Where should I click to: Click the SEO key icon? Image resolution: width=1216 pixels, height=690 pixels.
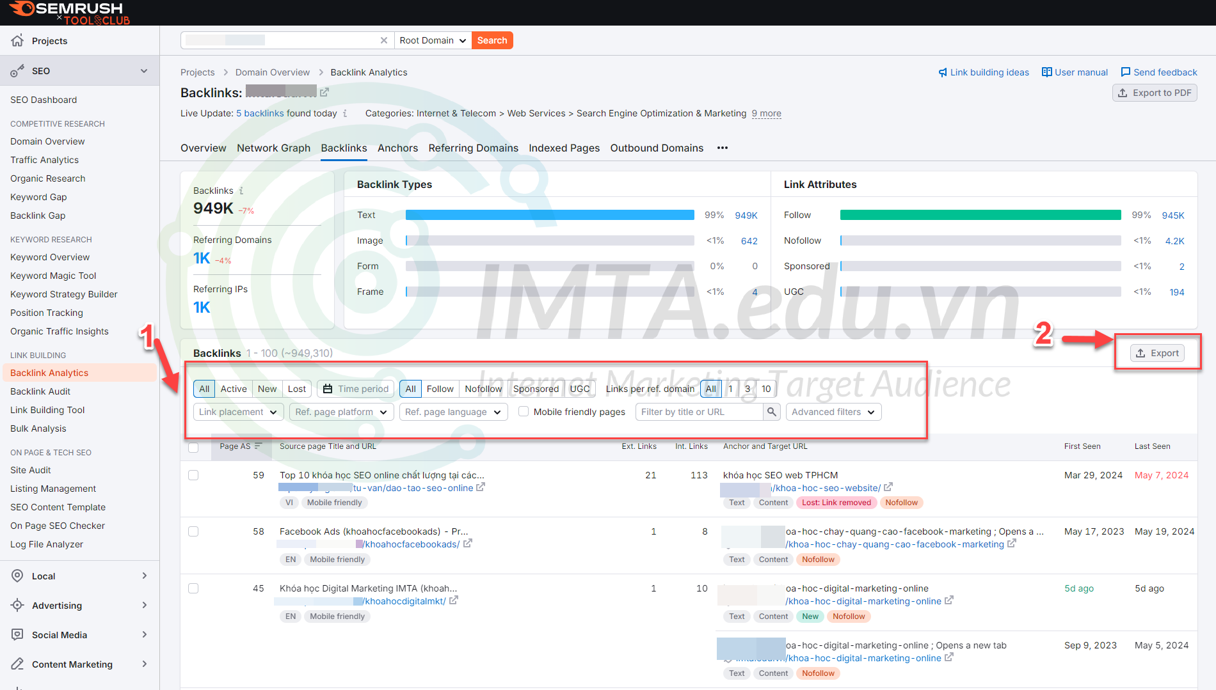point(17,71)
